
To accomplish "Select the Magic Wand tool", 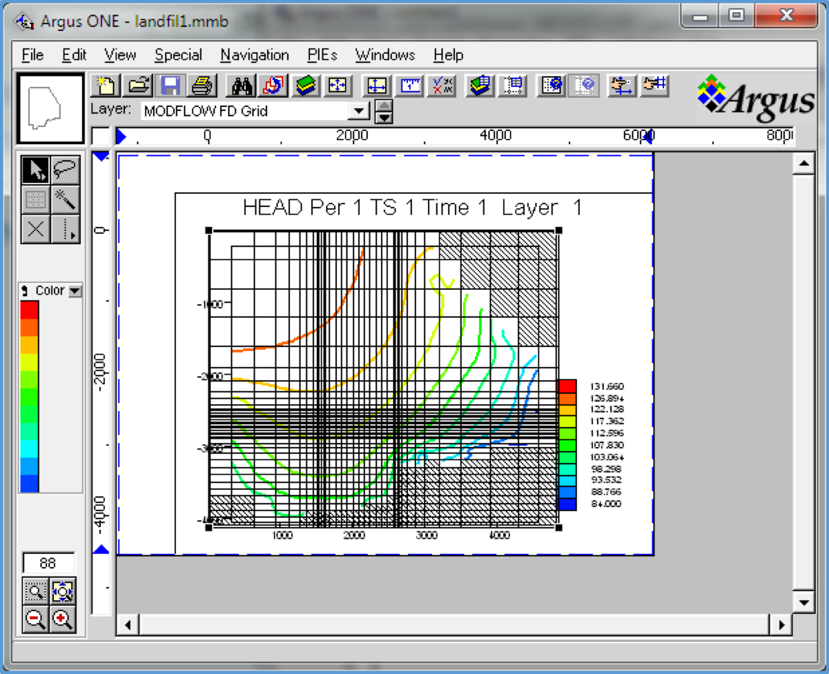I will (66, 199).
